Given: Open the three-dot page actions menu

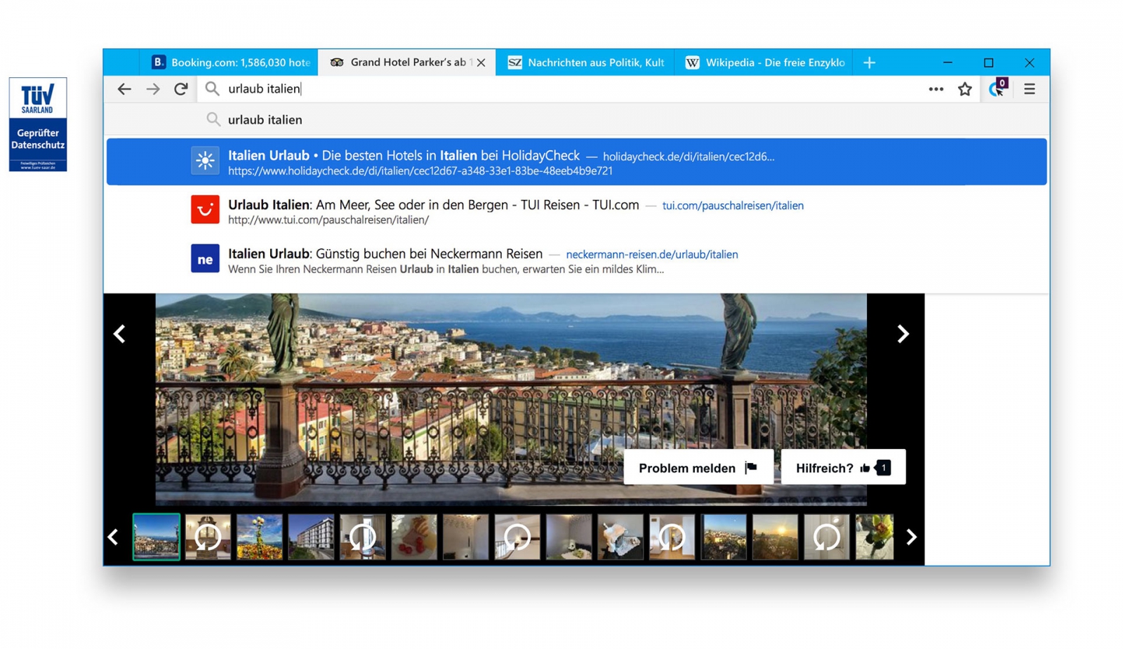Looking at the screenshot, I should (936, 89).
